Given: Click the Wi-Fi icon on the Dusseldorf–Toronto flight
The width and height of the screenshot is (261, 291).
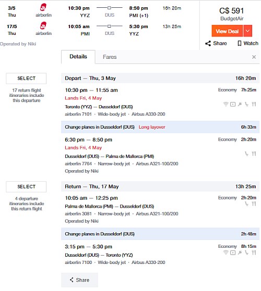Looking at the screenshot, I should 226,252.
